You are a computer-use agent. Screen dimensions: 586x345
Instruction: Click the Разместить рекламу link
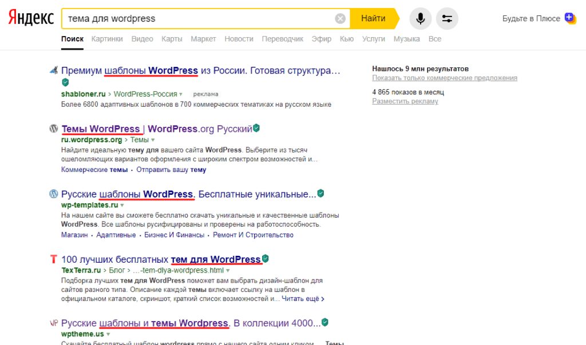click(x=405, y=101)
